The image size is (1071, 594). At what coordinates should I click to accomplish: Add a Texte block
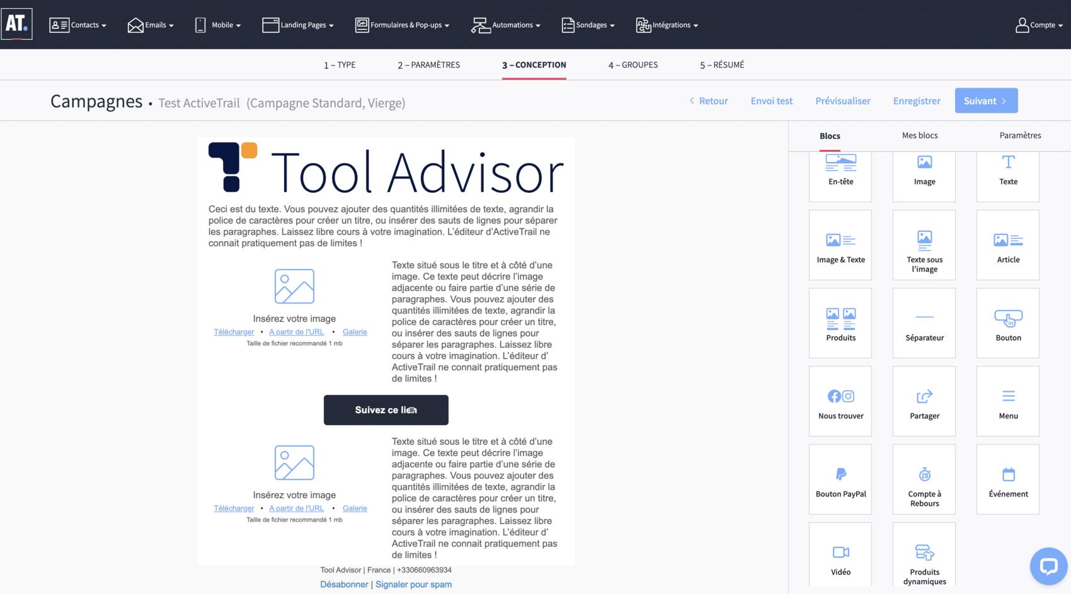point(1008,176)
